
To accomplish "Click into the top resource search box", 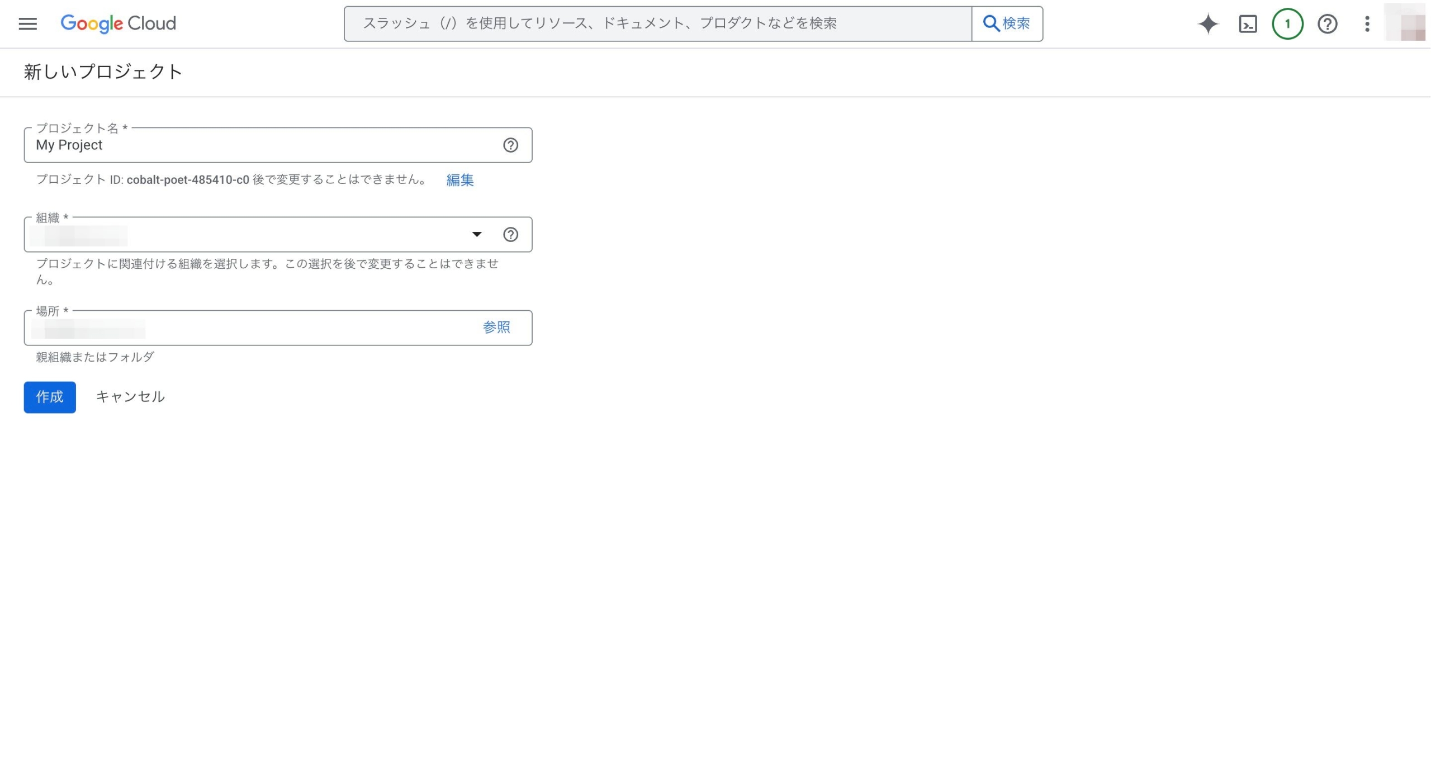I will pos(657,23).
